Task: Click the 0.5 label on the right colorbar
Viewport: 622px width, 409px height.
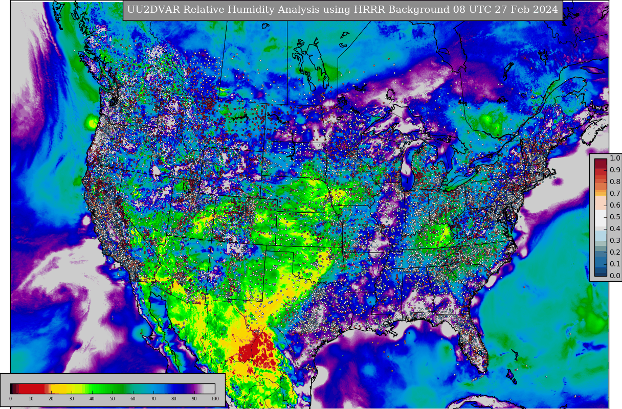Action: (615, 217)
